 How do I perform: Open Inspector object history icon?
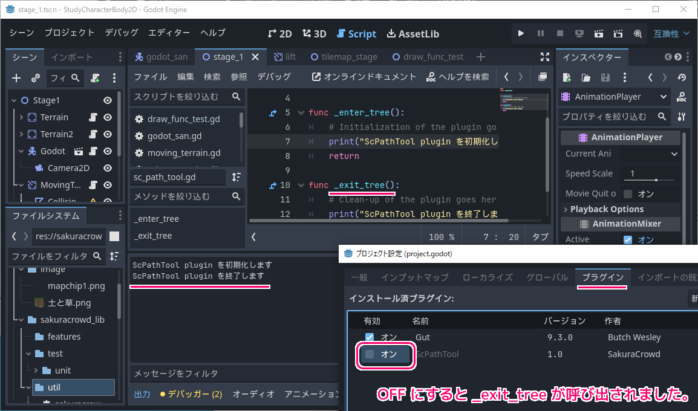pos(682,77)
